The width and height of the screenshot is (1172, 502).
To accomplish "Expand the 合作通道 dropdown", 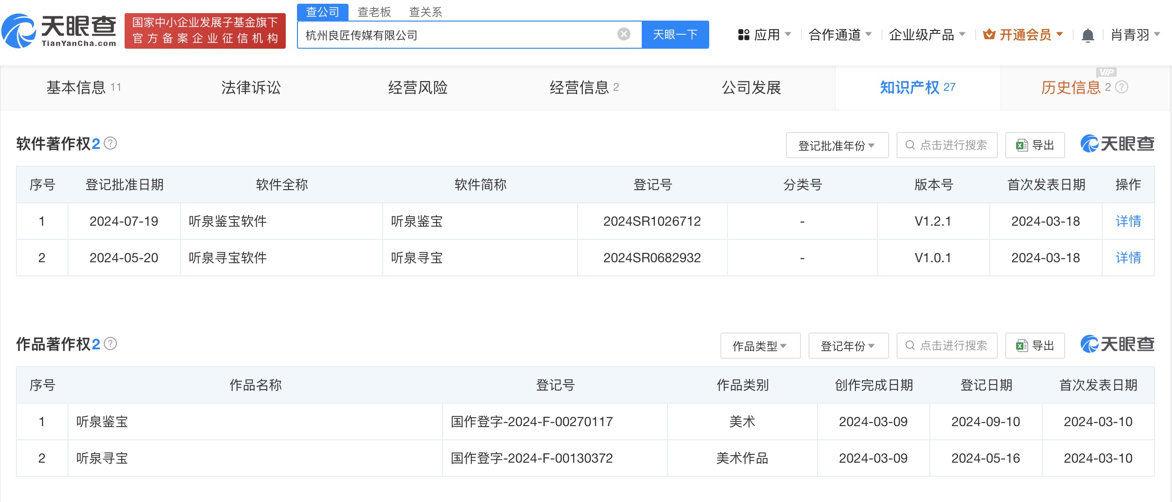I will tap(840, 35).
